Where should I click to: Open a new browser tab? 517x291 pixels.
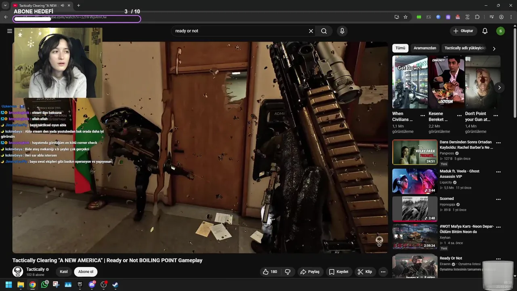click(78, 5)
